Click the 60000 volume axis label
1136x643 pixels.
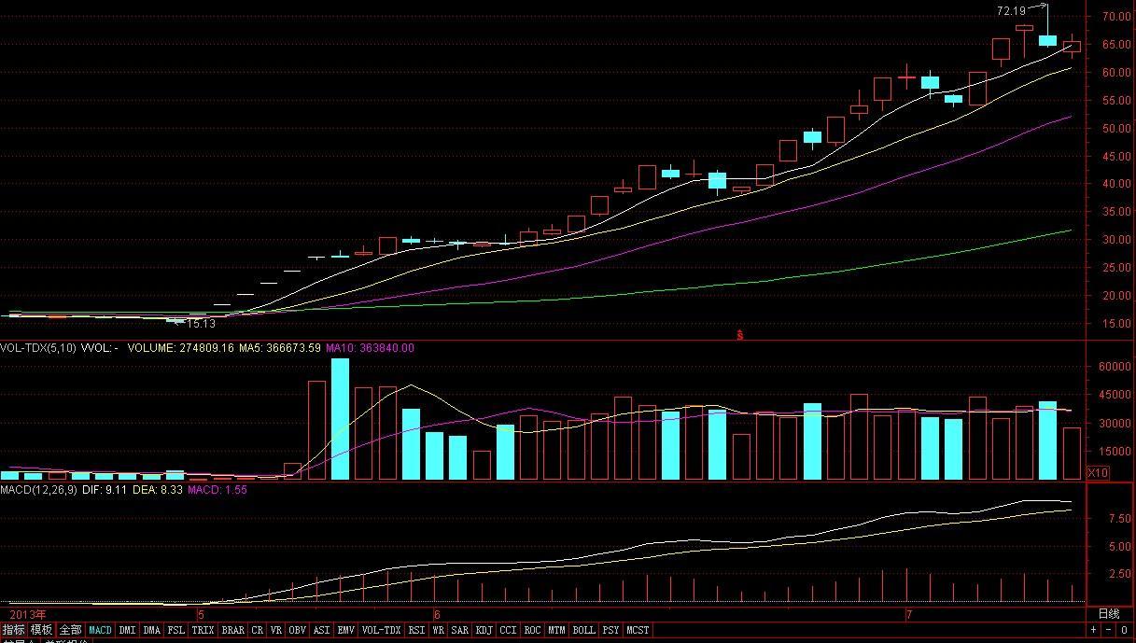tap(1113, 368)
